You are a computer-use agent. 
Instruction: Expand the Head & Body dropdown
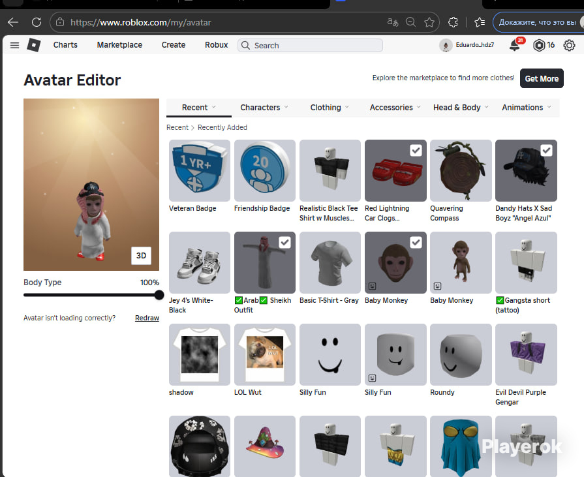[x=460, y=108]
